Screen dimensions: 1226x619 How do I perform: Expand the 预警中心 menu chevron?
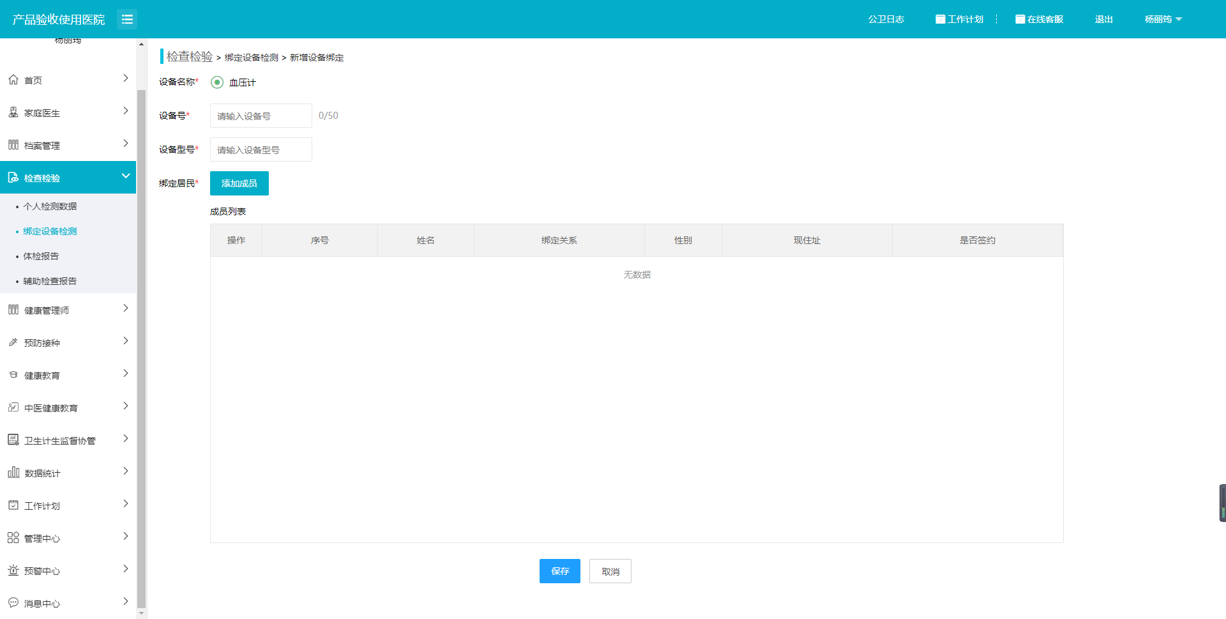[126, 569]
